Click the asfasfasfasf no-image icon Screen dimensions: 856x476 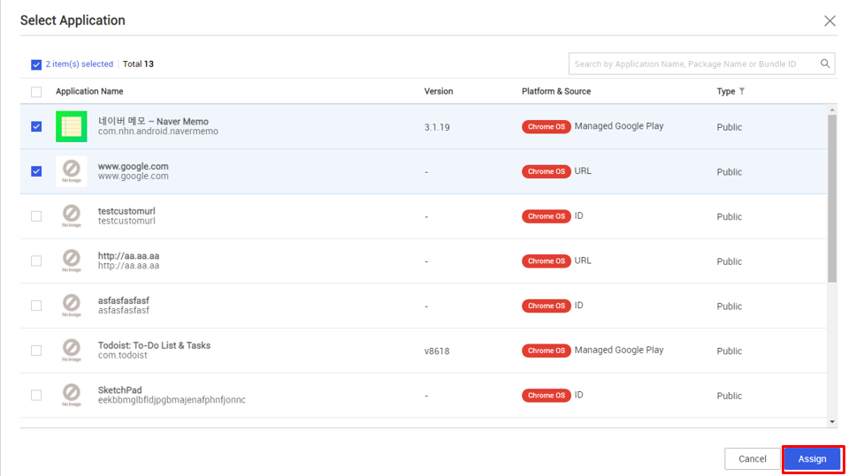(x=72, y=306)
